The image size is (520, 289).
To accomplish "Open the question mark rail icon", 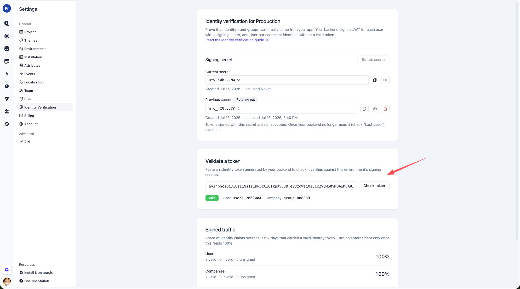I will click(7, 86).
